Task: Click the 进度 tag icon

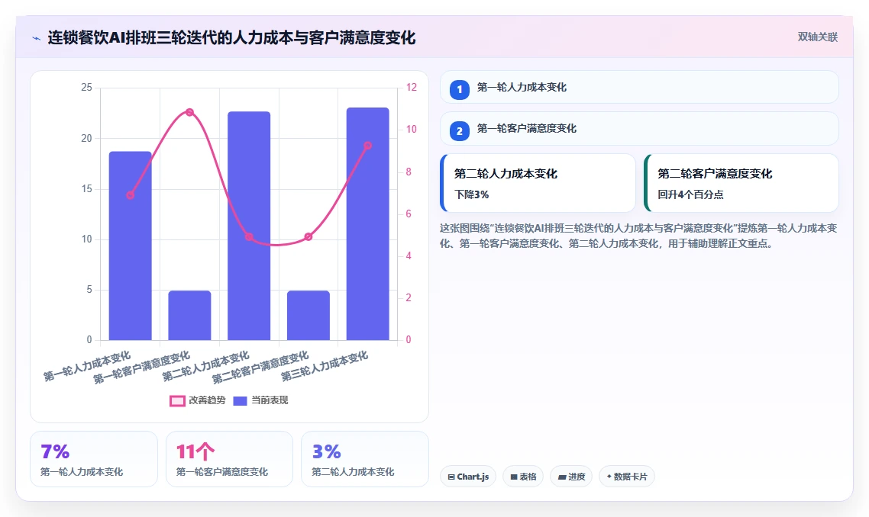Action: [x=562, y=477]
